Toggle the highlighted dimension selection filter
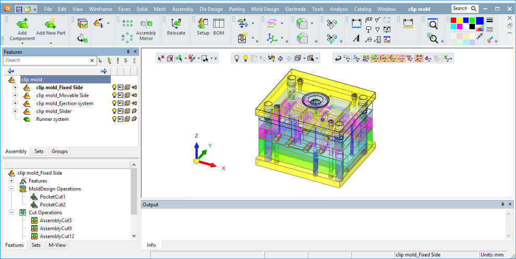The image size is (516, 259). coord(419,58)
